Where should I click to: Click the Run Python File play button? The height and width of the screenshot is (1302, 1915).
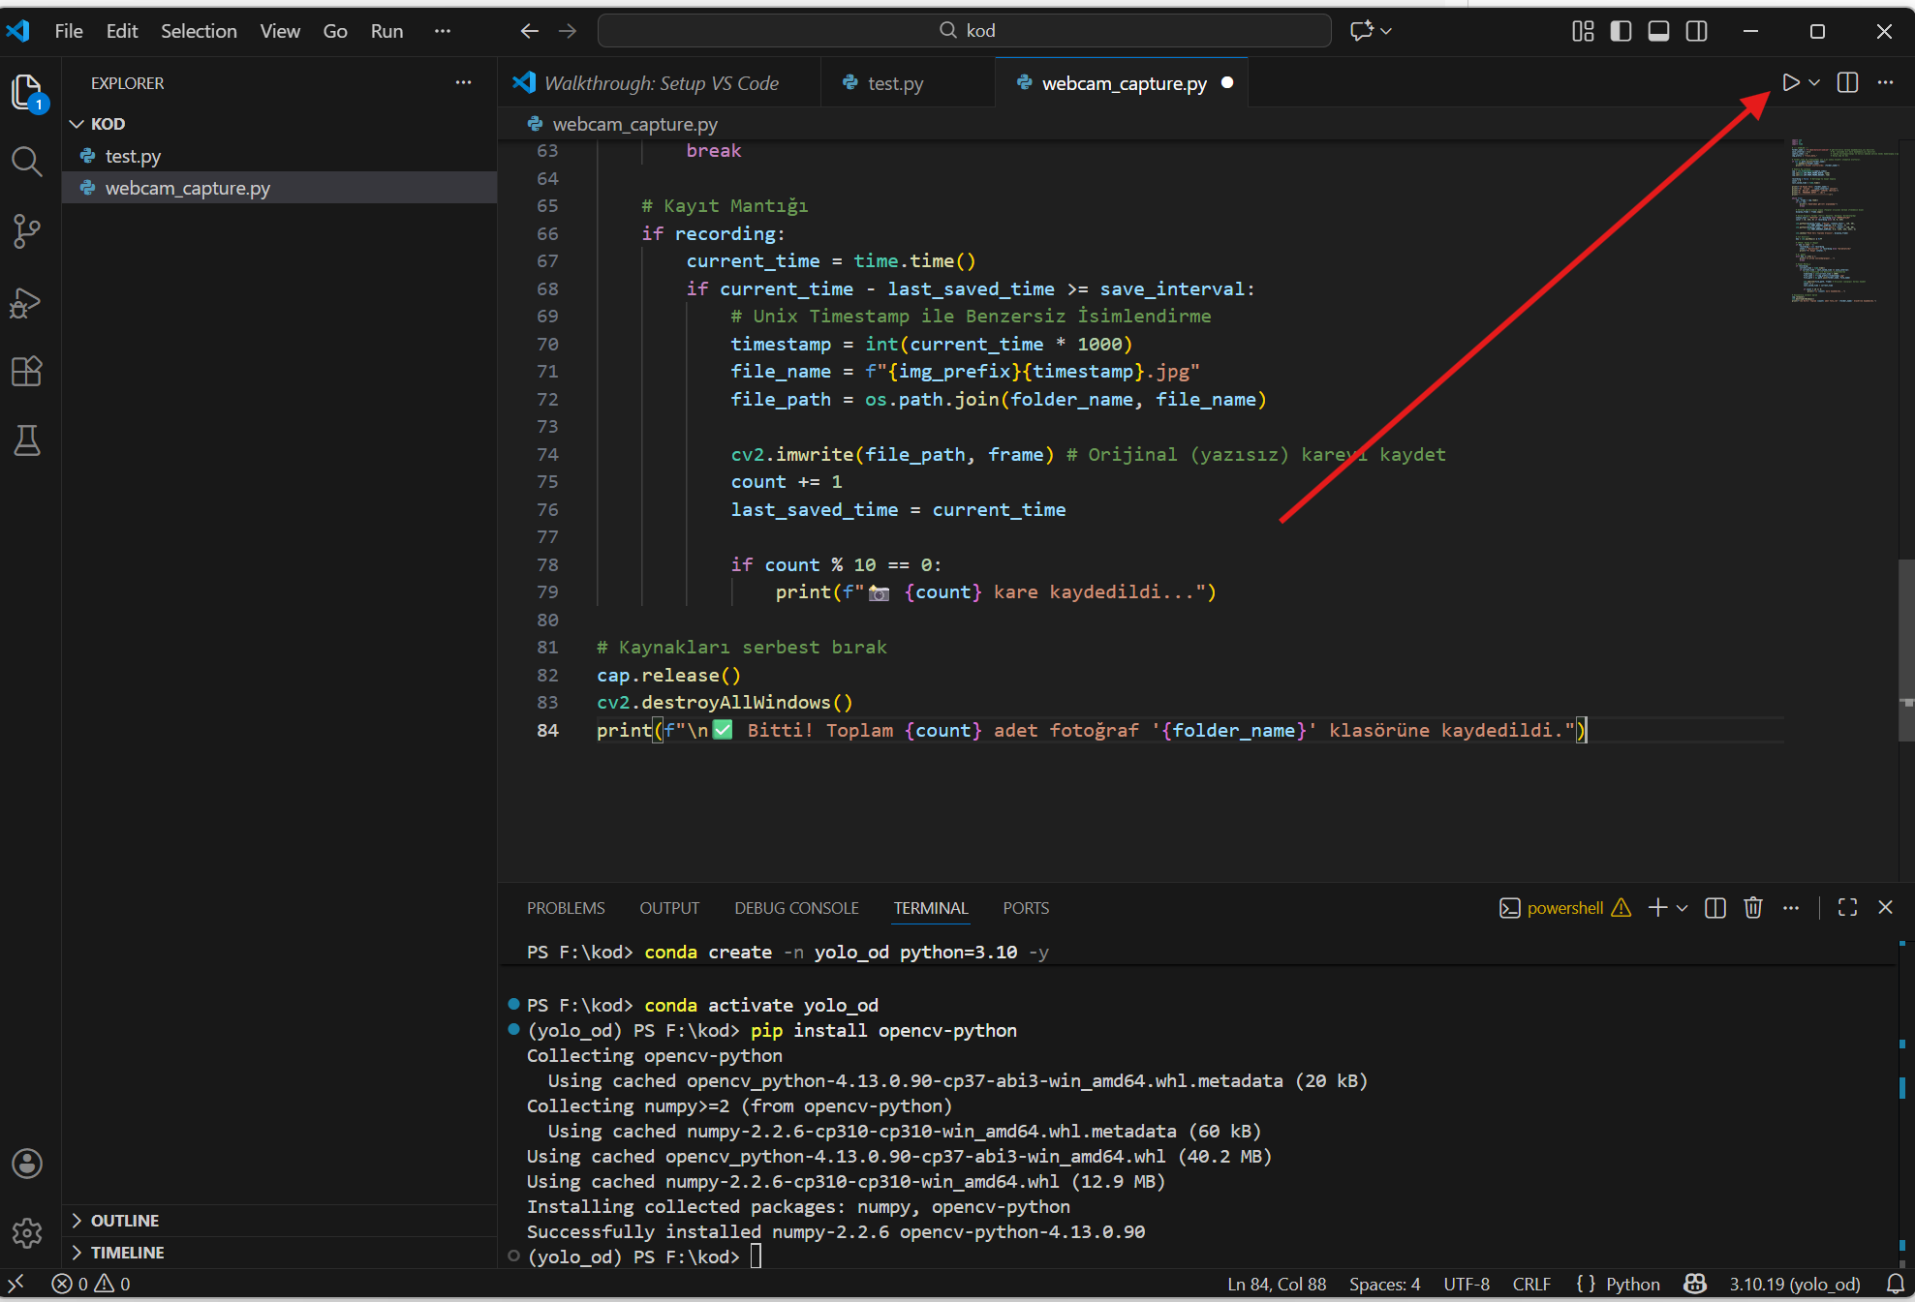[x=1790, y=83]
